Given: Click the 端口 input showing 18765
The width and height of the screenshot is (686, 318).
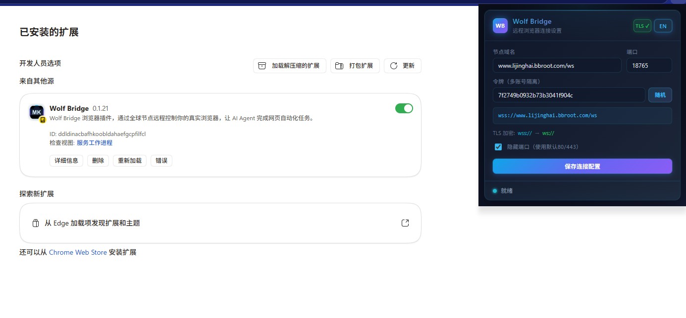Looking at the screenshot, I should tap(649, 65).
